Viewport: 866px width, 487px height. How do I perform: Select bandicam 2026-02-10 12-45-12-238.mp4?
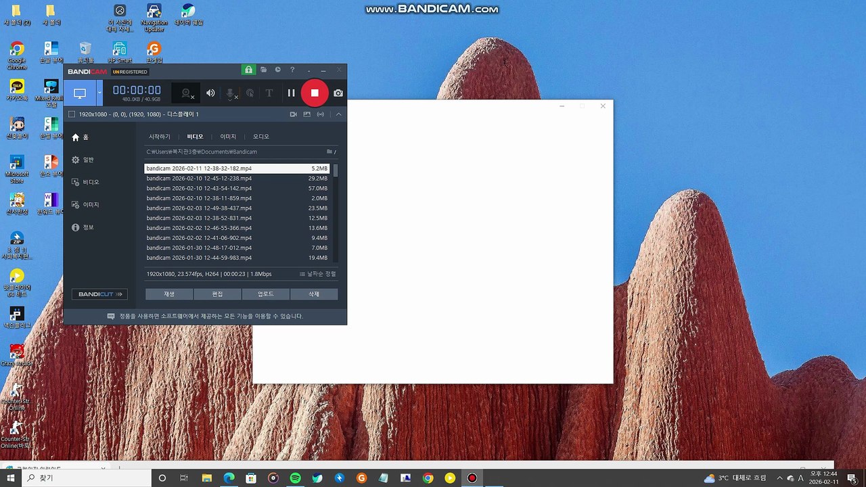click(237, 179)
